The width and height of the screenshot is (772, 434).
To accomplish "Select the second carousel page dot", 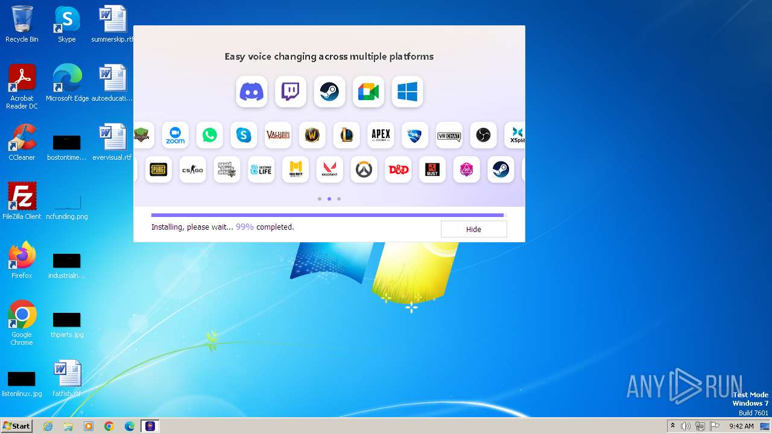I will [329, 199].
